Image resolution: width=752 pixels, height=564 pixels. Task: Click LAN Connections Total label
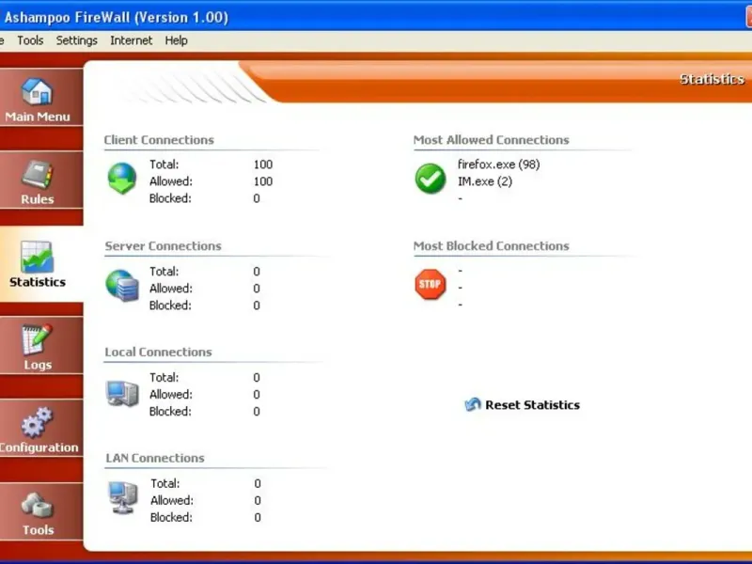point(165,483)
